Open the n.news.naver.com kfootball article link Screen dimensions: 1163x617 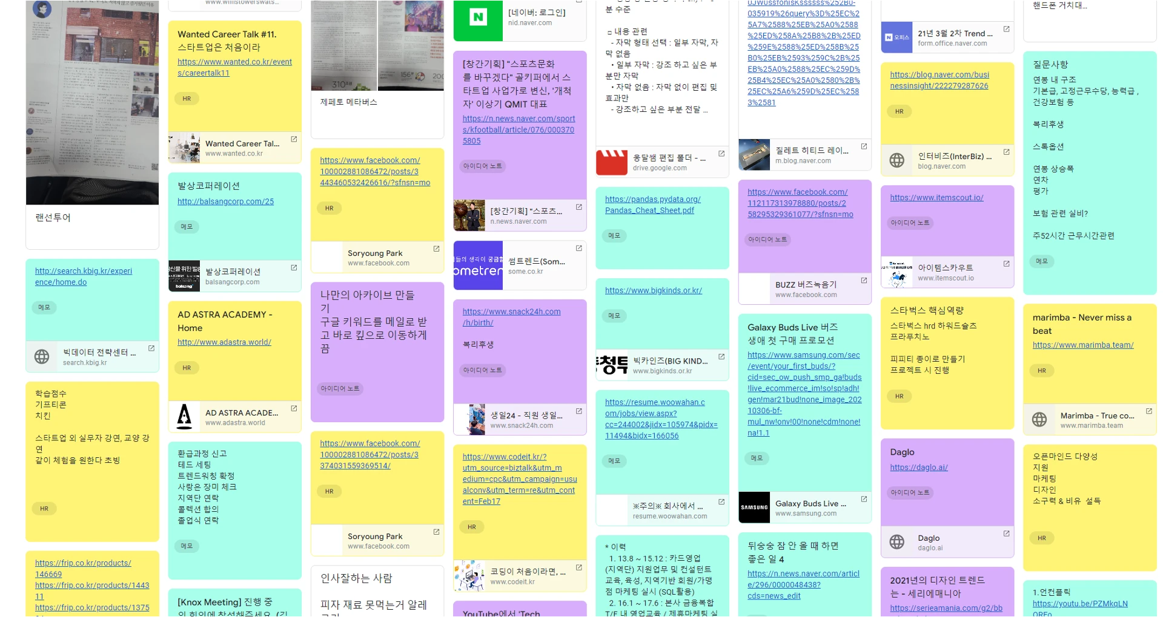[519, 129]
